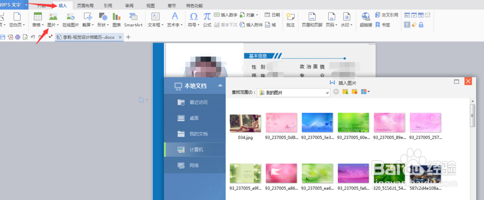Click 插入数字 insert number

point(226,15)
